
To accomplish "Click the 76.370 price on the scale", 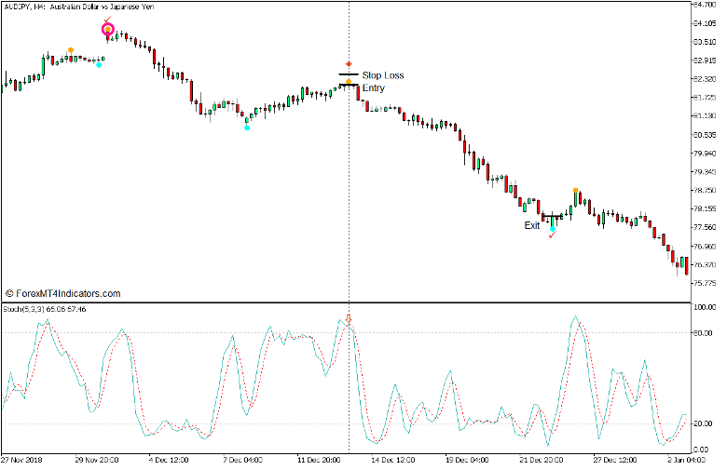I will tap(705, 264).
